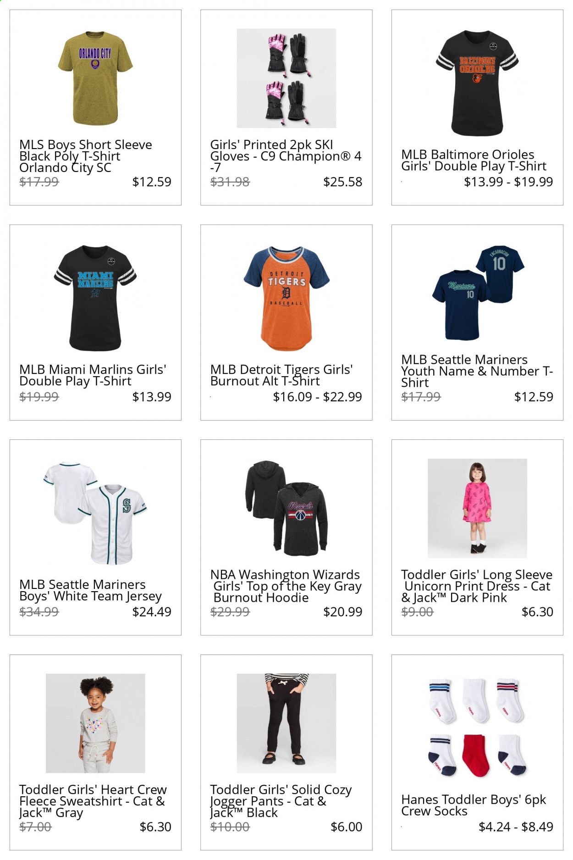Click Toddler Girls' Solid Cozy Jogger Pants title
Viewport: 573px width, 860px height.
[281, 801]
